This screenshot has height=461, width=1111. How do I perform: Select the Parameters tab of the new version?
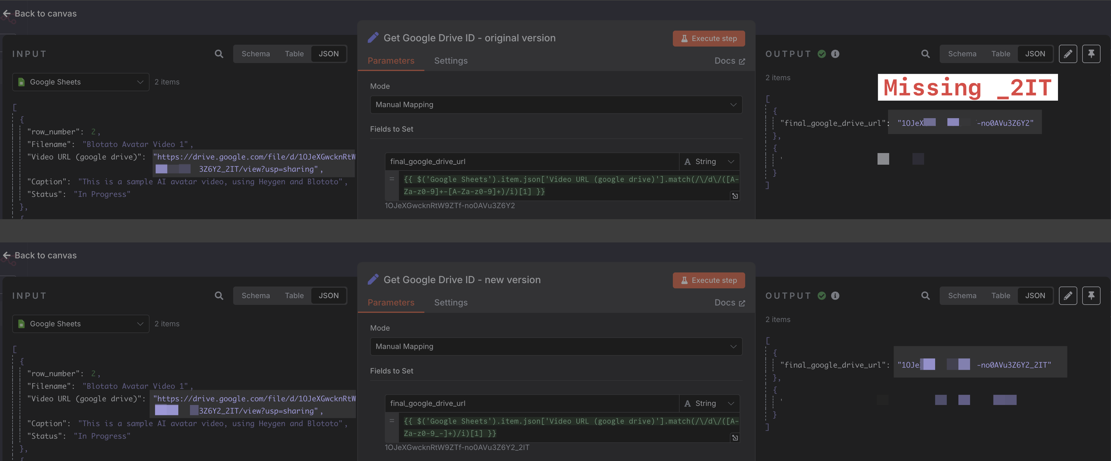(391, 302)
